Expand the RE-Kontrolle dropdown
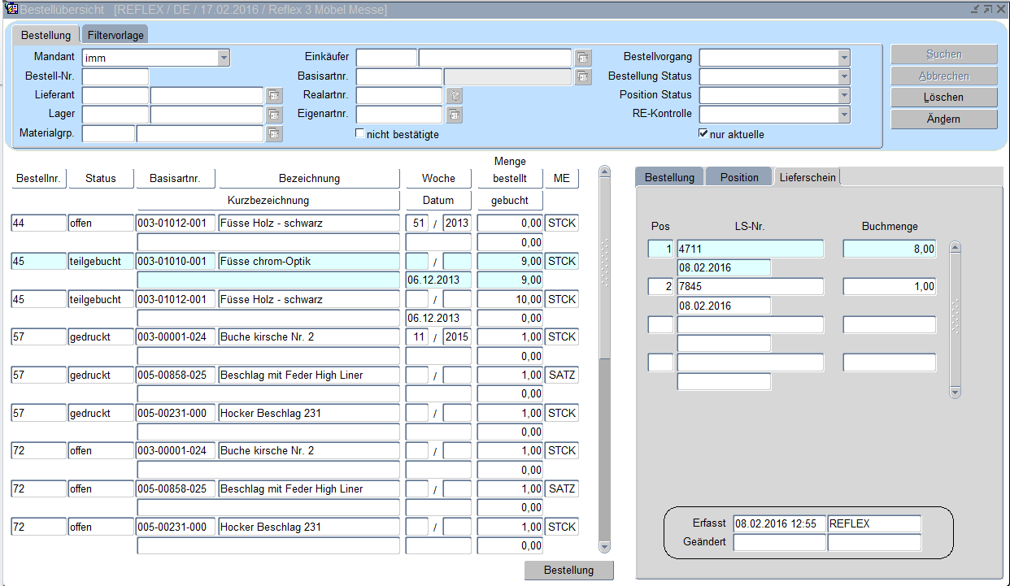This screenshot has height=586, width=1010. click(x=844, y=115)
